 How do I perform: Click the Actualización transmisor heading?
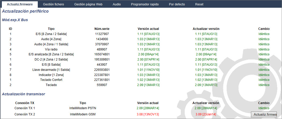(x=23, y=94)
